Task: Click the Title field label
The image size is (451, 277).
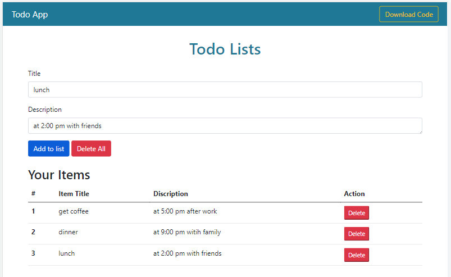Action: coord(34,74)
